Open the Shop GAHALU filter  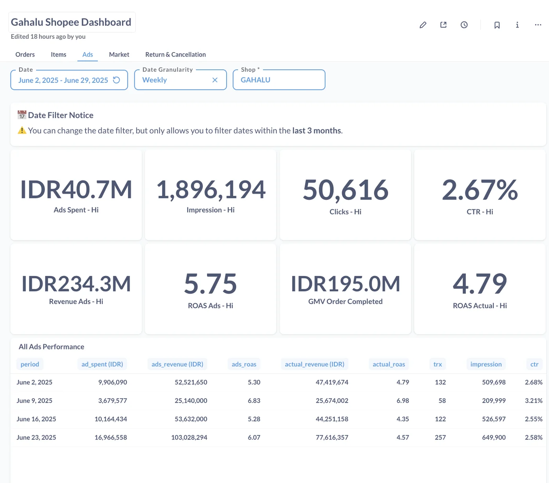click(x=279, y=80)
